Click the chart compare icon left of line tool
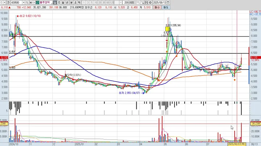 [138, 3]
